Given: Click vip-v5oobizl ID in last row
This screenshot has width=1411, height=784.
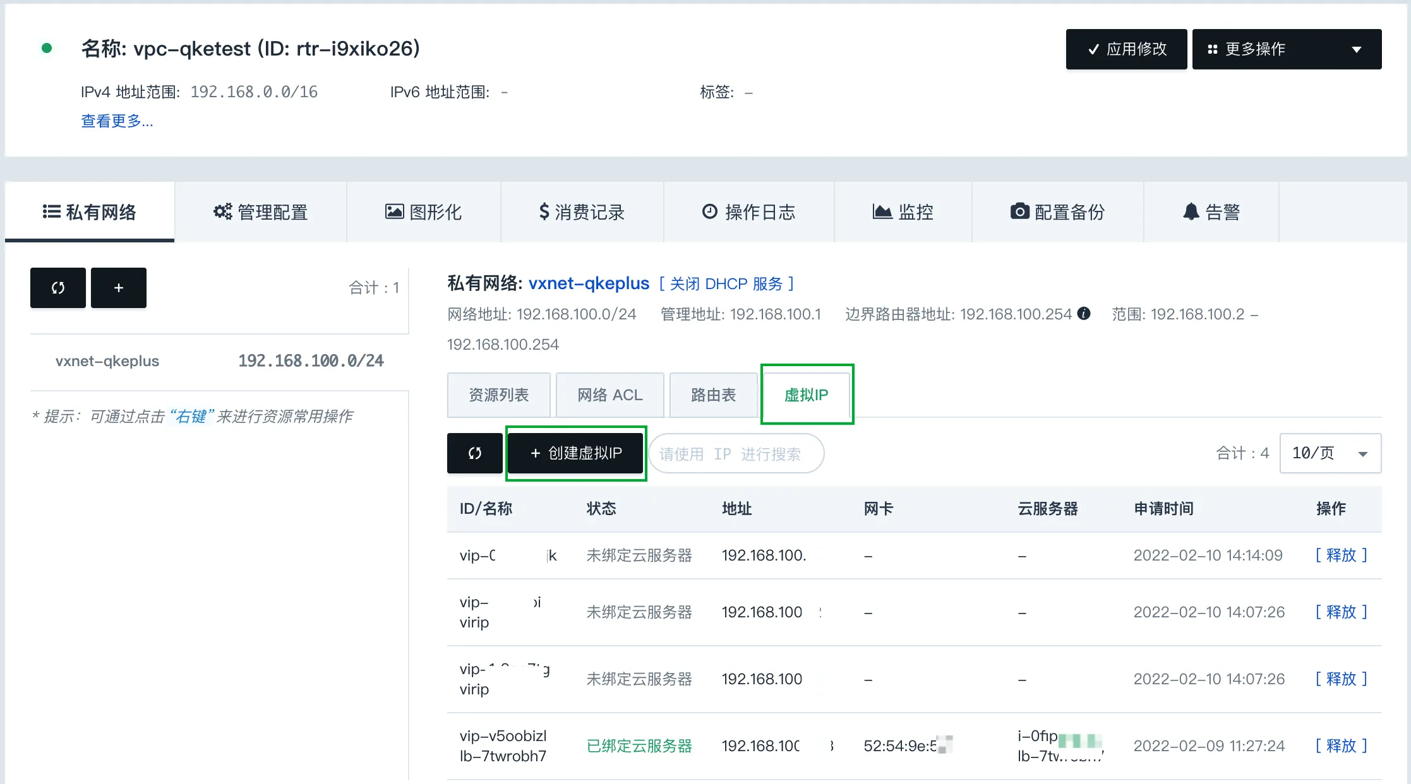Looking at the screenshot, I should pyautogui.click(x=503, y=736).
